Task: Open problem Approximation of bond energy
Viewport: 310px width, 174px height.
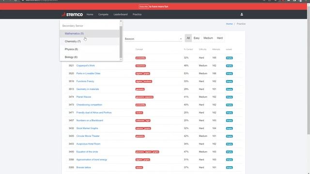Action: pos(92,159)
